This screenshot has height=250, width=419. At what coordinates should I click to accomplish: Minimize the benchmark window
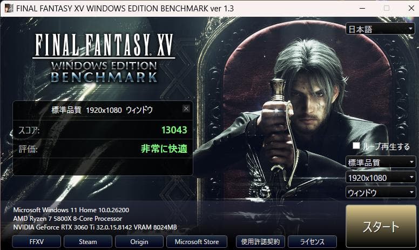(x=362, y=8)
